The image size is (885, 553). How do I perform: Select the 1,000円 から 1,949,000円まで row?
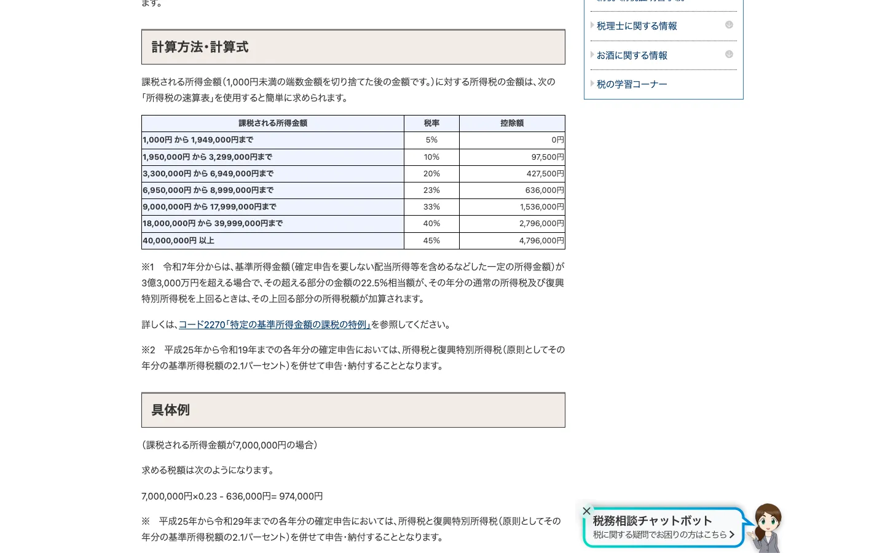tap(353, 140)
